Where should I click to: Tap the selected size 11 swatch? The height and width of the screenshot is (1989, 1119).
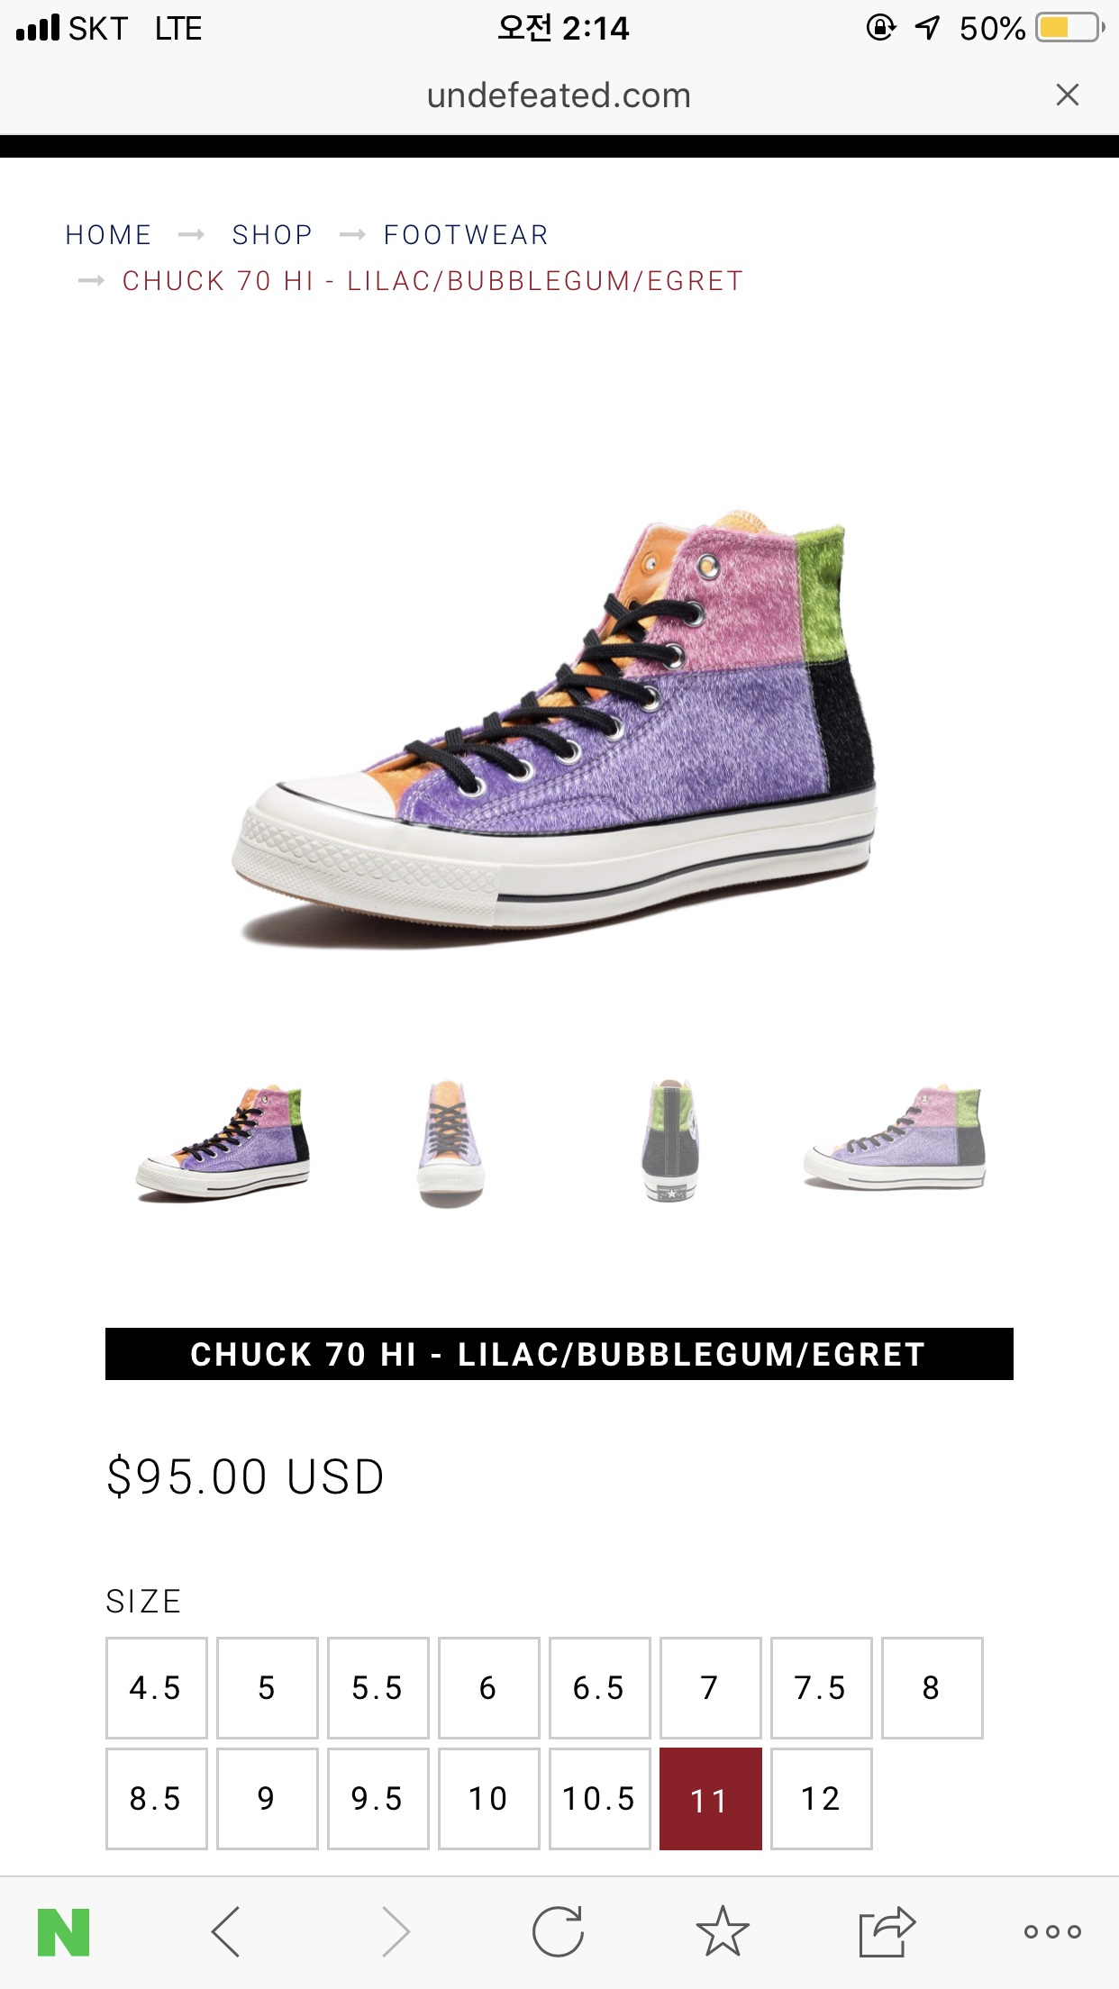coord(711,1799)
